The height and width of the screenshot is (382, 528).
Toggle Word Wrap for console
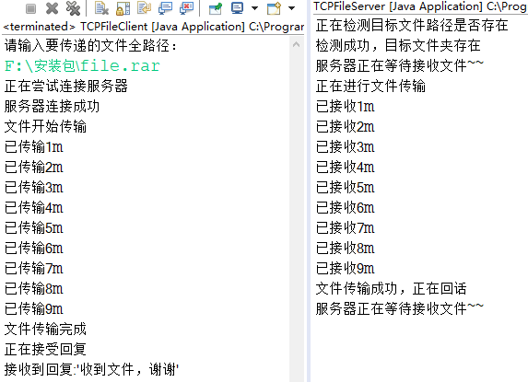144,8
